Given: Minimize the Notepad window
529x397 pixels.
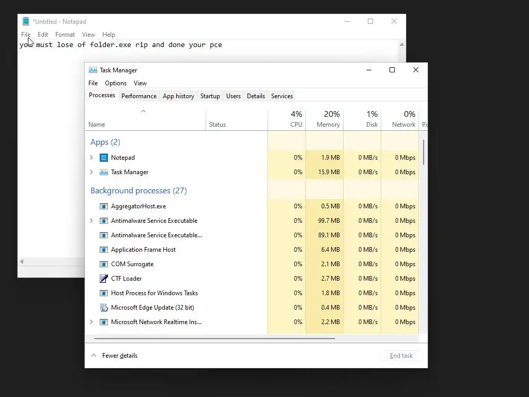Looking at the screenshot, I should (x=347, y=21).
